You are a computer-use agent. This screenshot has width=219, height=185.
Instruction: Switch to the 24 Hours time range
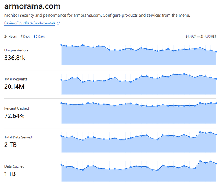click(x=10, y=37)
